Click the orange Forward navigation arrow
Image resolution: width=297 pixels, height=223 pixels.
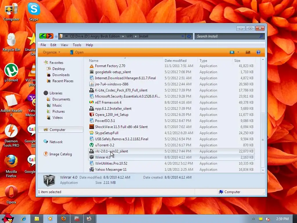50,36
